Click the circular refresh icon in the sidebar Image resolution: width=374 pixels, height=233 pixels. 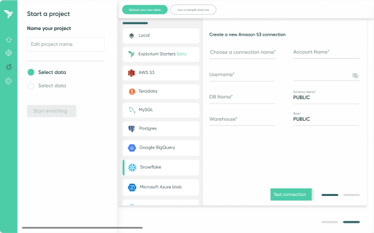pyautogui.click(x=9, y=67)
